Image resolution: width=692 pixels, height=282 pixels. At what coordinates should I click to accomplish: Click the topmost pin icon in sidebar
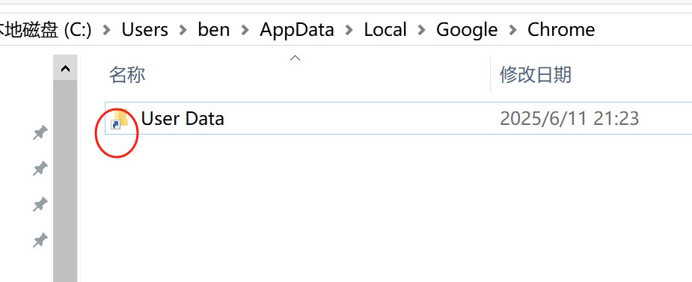[40, 132]
